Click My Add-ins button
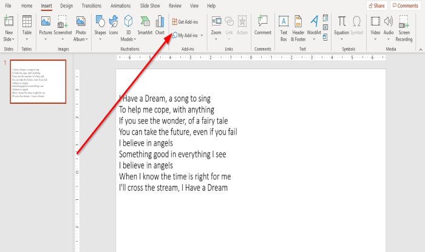The height and width of the screenshot is (252, 425). click(x=185, y=35)
